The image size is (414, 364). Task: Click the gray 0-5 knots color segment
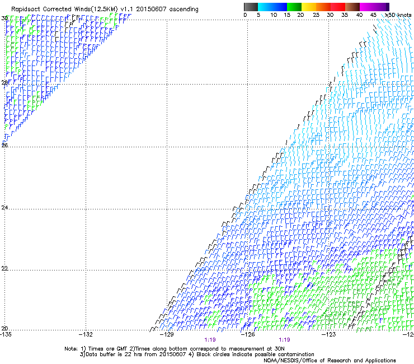[251, 7]
